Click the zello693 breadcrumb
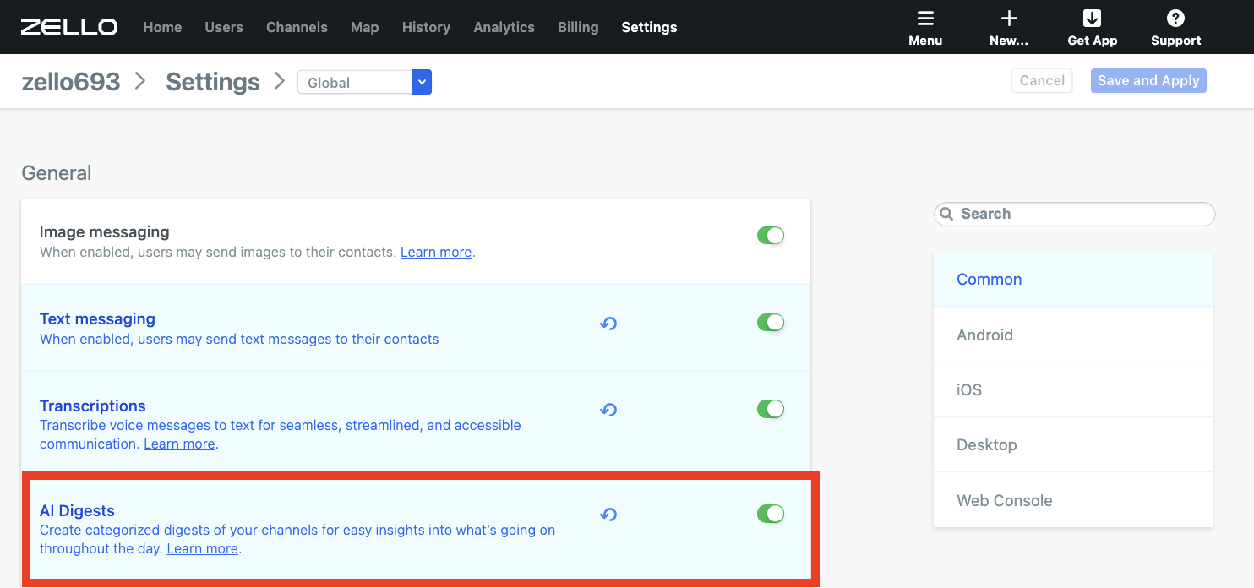This screenshot has height=588, width=1254. (71, 81)
